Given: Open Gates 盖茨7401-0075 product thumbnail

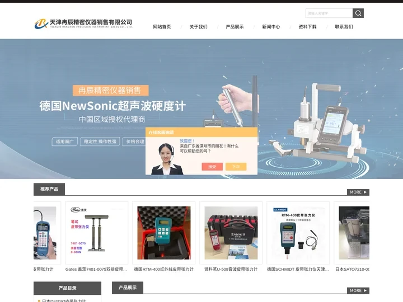Looking at the screenshot, I should pos(97,233).
